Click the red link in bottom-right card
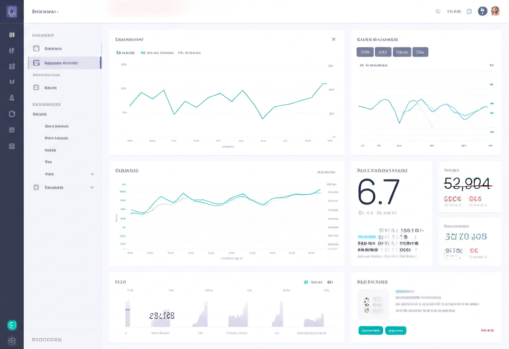The height and width of the screenshot is (349, 509). click(487, 330)
